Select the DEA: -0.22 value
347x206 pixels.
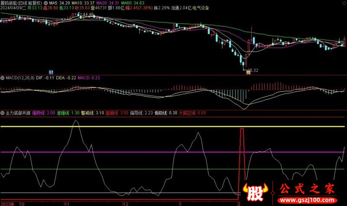click(x=66, y=78)
